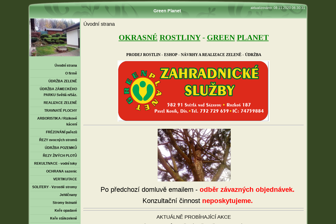This screenshot has width=336, height=224.
Task: Open the TRAVNATÉ PLOCHY section
Action: click(x=60, y=111)
